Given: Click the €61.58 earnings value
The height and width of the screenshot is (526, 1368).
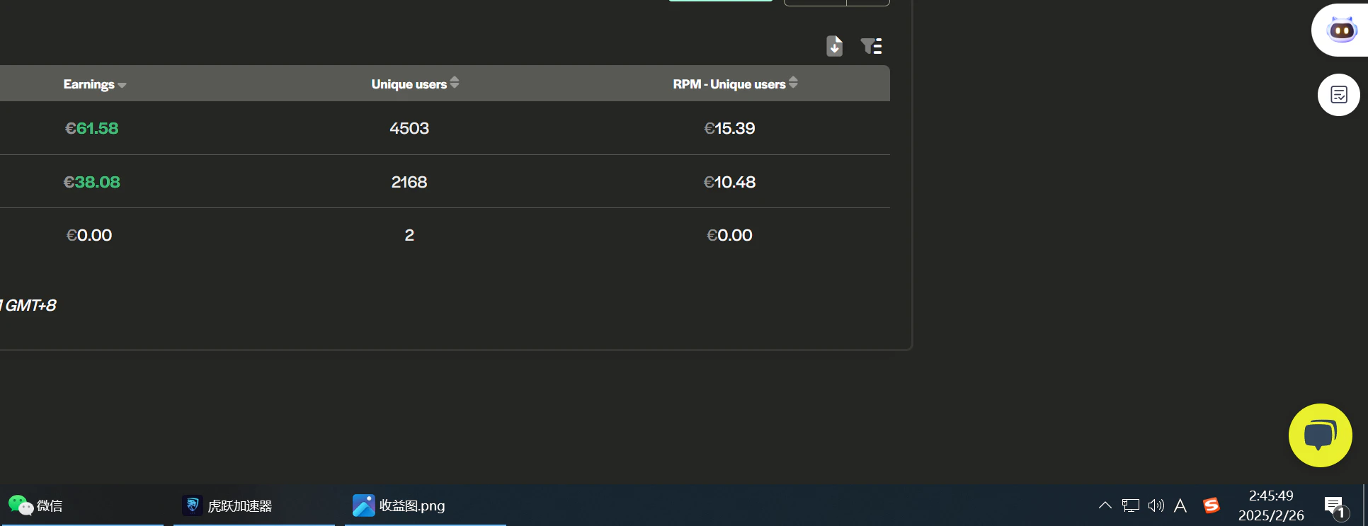Looking at the screenshot, I should (91, 128).
